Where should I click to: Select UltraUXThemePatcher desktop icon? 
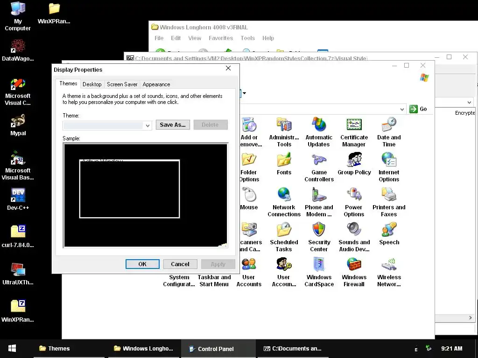click(x=18, y=274)
